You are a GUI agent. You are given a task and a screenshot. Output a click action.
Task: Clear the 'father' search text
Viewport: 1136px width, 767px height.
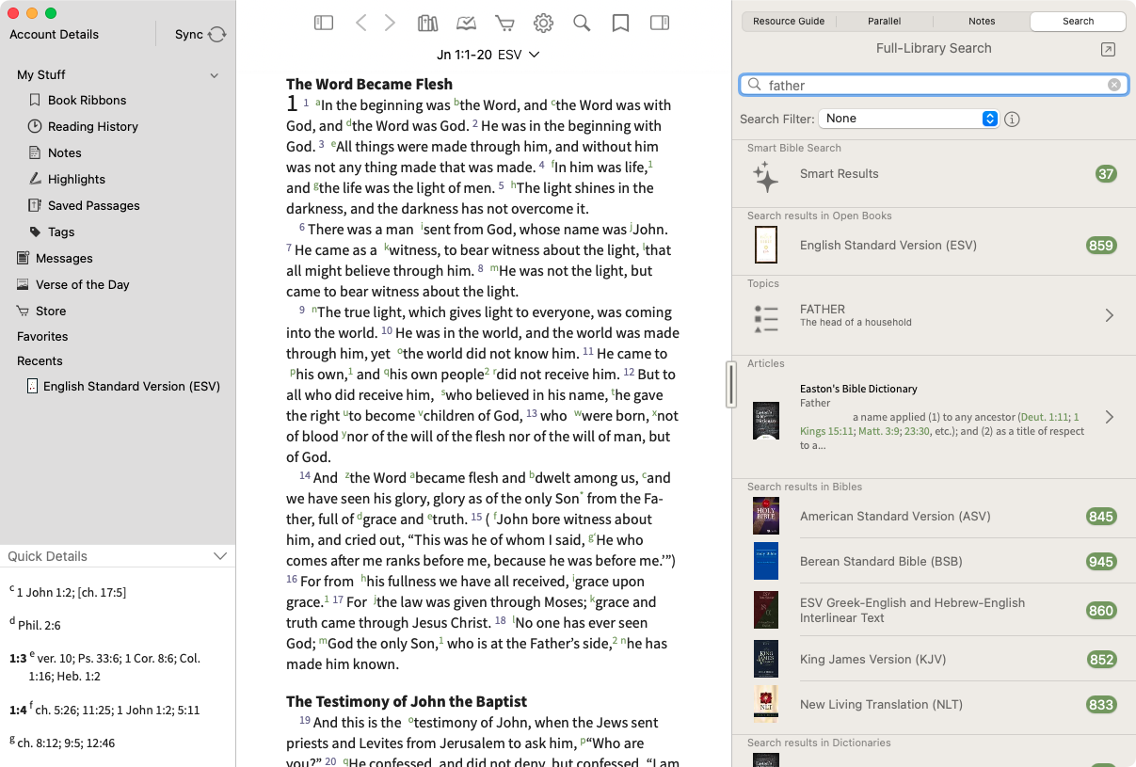pyautogui.click(x=1114, y=85)
